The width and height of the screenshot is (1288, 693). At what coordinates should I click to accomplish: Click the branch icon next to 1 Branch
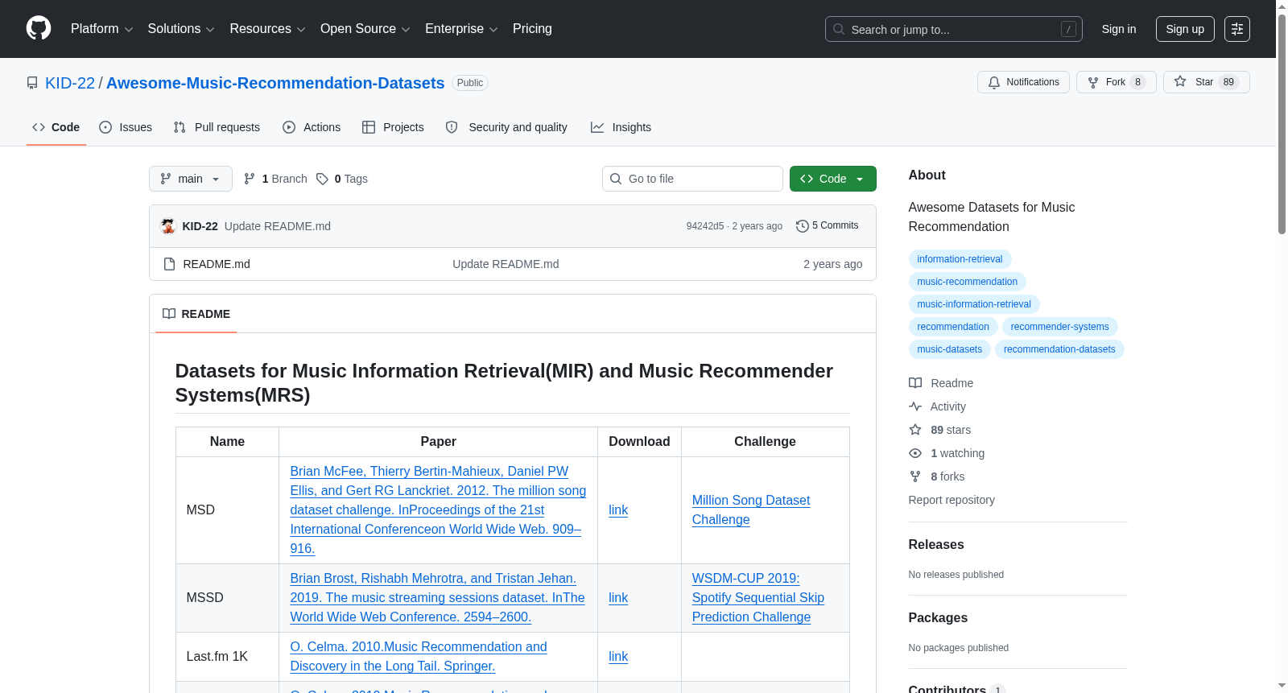click(250, 179)
